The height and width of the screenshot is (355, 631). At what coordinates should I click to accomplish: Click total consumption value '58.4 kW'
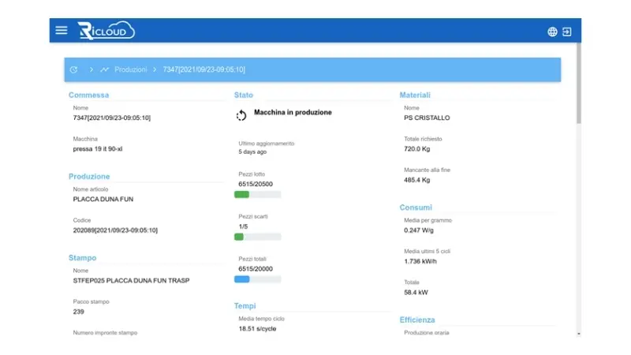[416, 292]
